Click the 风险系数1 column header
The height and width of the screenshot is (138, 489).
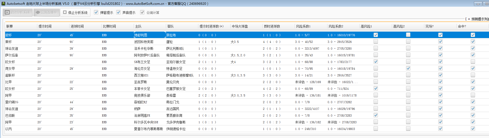point(303,26)
